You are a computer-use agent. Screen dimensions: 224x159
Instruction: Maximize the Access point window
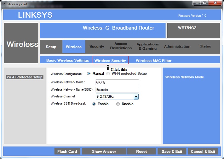click(205, 3)
